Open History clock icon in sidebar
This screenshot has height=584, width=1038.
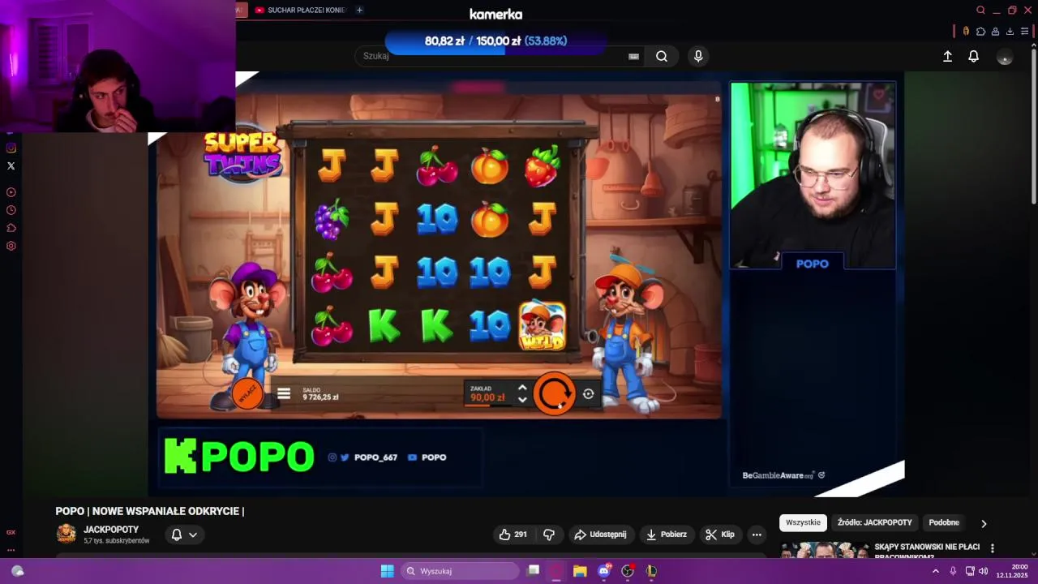[11, 210]
